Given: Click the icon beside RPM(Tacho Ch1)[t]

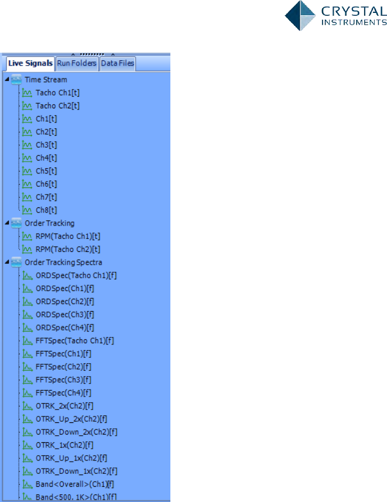Looking at the screenshot, I should (x=27, y=237).
